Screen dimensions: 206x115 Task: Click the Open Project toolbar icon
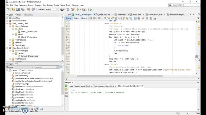[18, 9]
